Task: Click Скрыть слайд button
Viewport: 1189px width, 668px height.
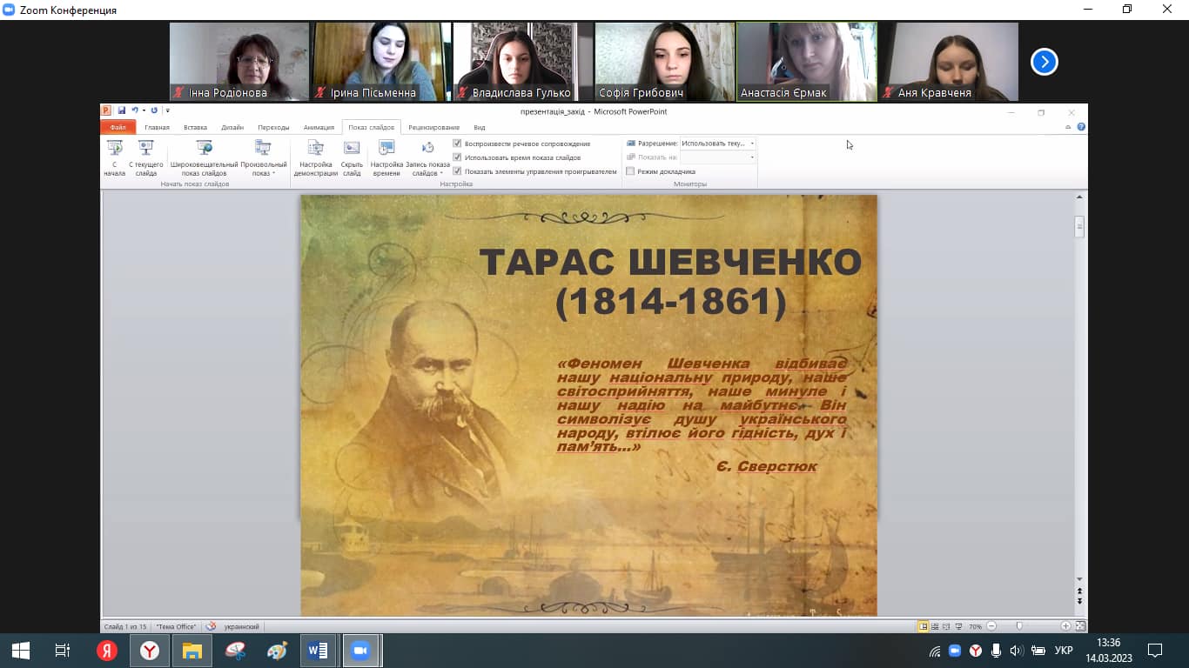Action: (x=352, y=157)
